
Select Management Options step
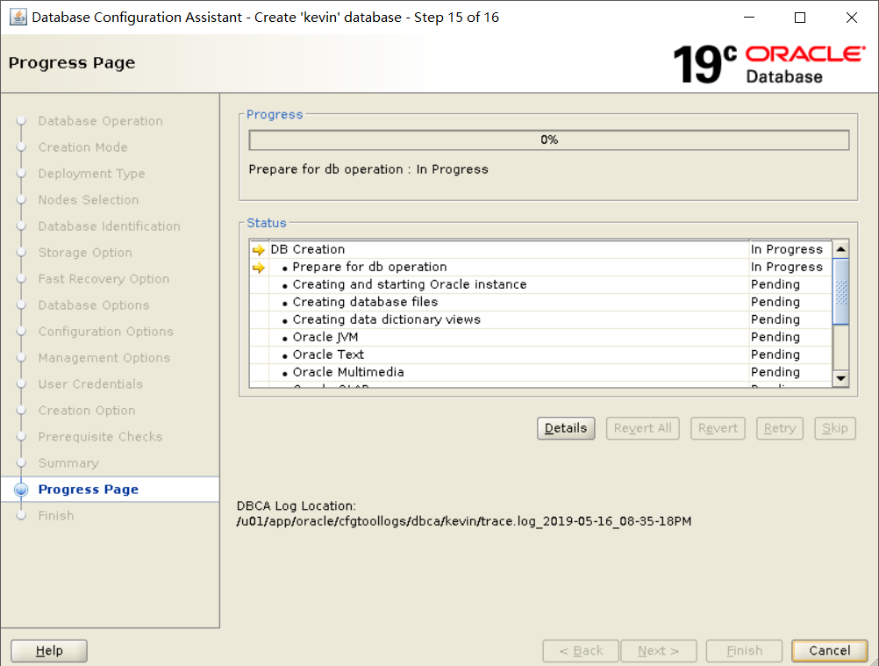[x=104, y=358]
